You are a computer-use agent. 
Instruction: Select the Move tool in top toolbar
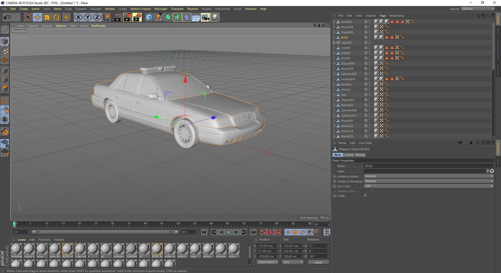coord(38,17)
